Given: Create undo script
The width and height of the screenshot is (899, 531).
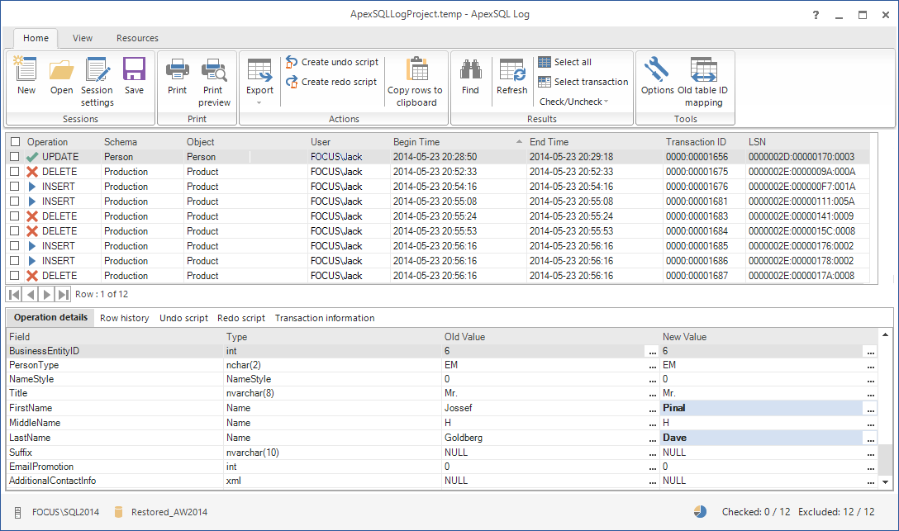Looking at the screenshot, I should click(332, 62).
